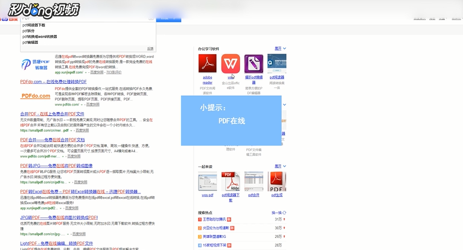The height and width of the screenshot is (250, 463).
Task: Open result LightPDF - 免费在线编辑、转换PDF文件
Action: (56, 243)
